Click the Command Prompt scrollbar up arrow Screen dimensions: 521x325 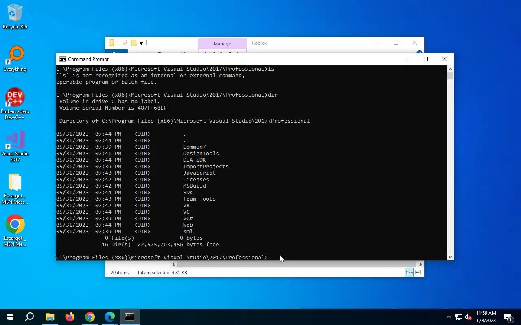pyautogui.click(x=450, y=69)
